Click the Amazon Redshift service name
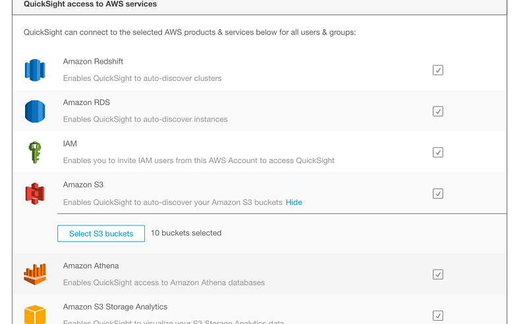The width and height of the screenshot is (527, 324). pos(93,62)
